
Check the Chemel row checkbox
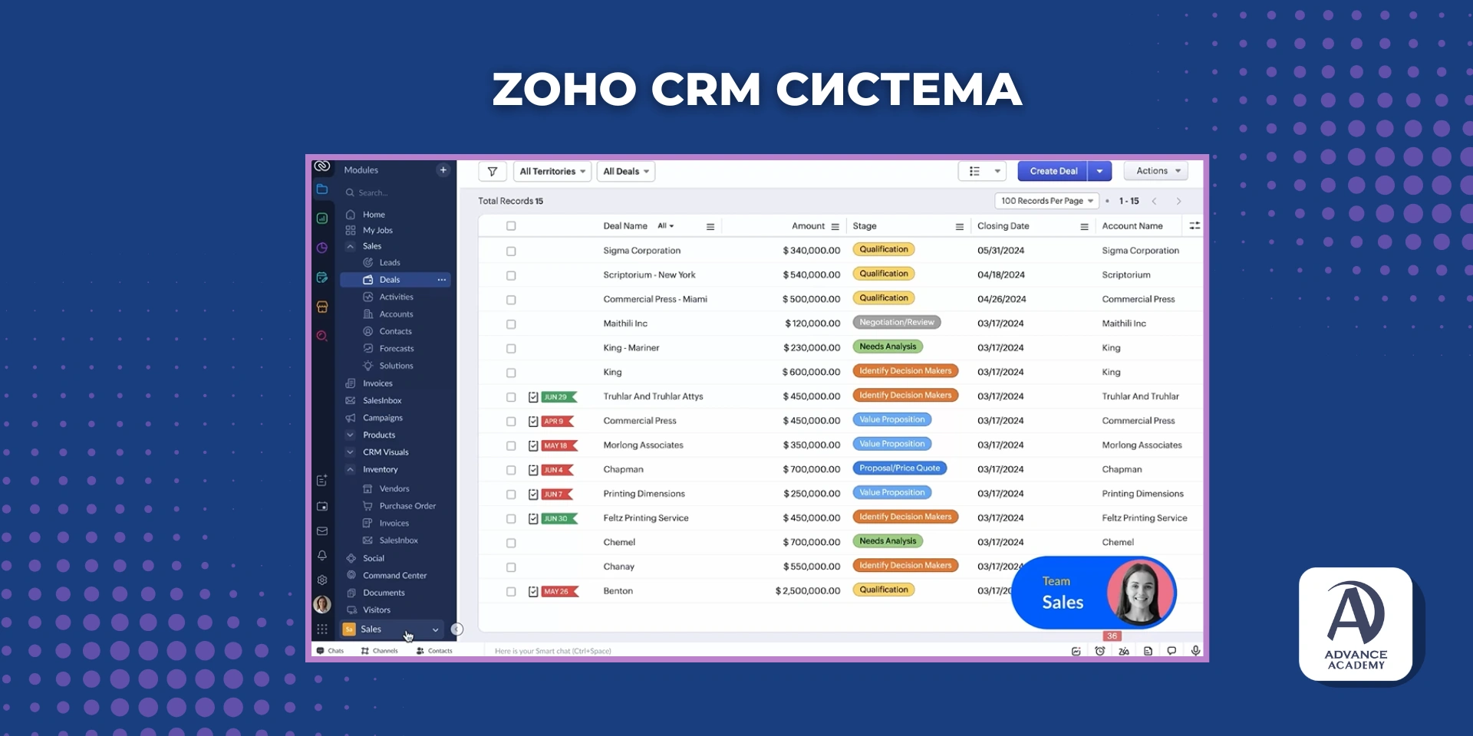[511, 543]
